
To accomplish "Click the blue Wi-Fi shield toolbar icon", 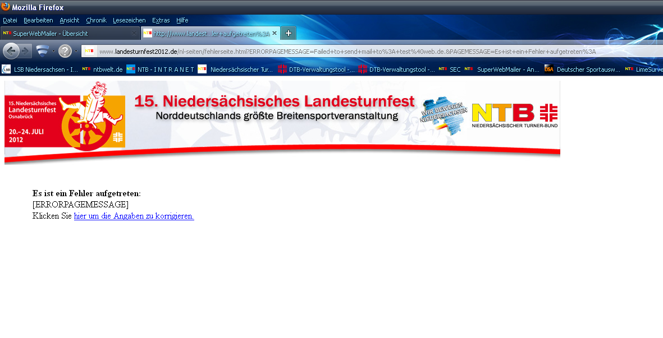I will (x=43, y=52).
